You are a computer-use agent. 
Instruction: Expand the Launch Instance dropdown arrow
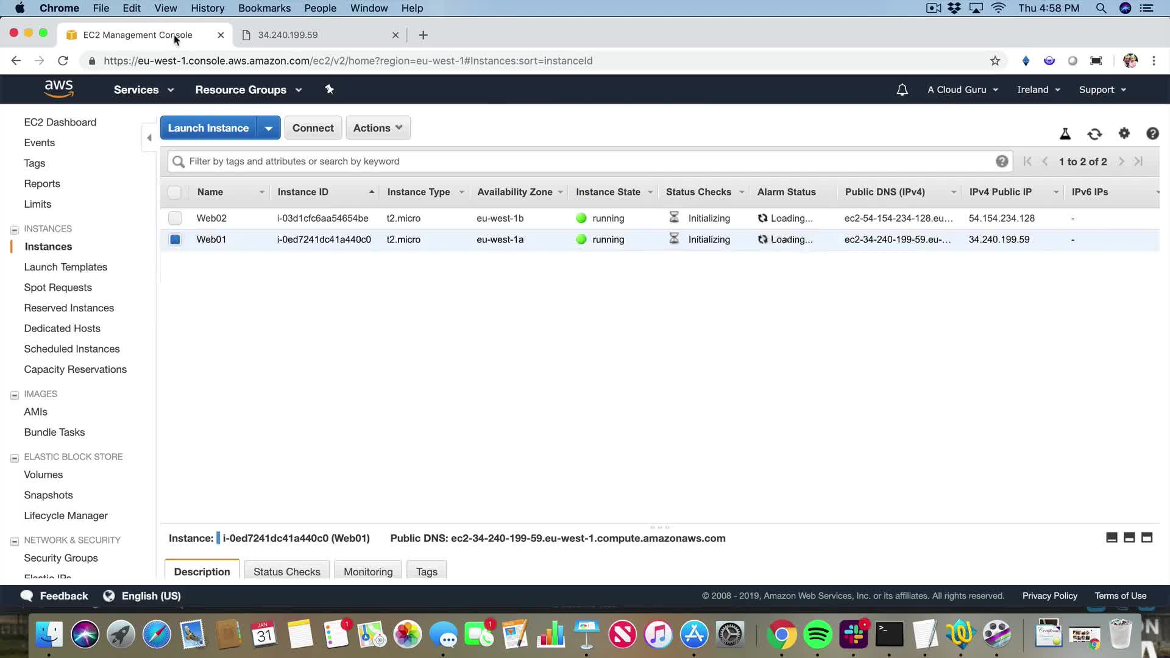(268, 128)
